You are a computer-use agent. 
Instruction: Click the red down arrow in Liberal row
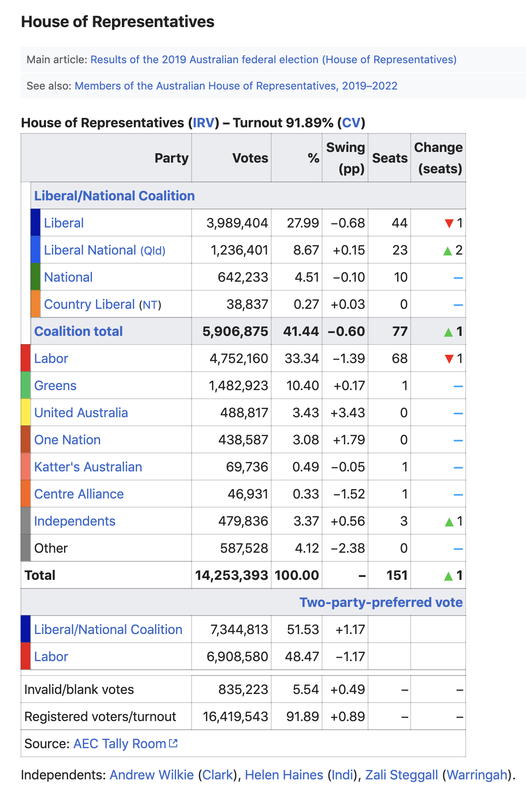449,223
